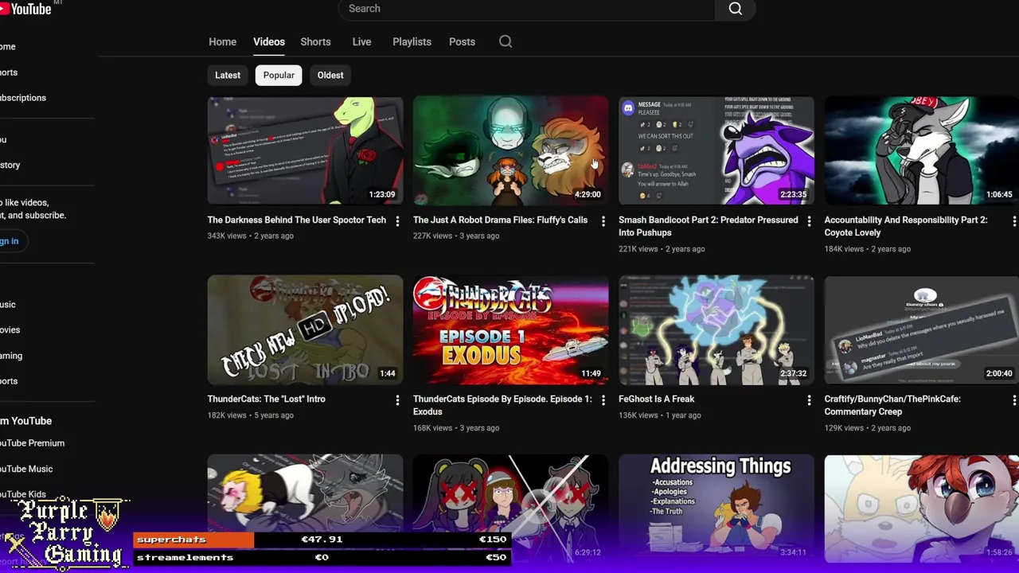This screenshot has height=573, width=1019.
Task: Switch to the Home tab
Action: point(222,41)
